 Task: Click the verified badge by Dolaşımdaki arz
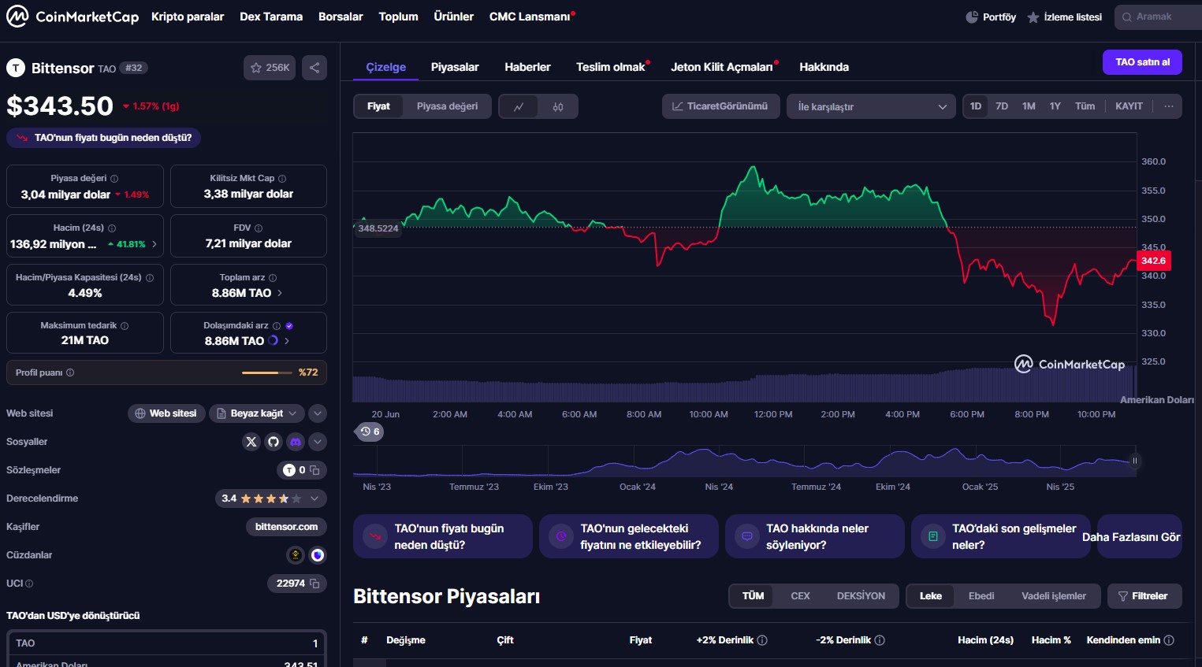pyautogui.click(x=289, y=326)
